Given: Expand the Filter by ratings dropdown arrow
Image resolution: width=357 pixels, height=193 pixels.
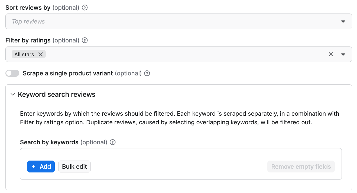Looking at the screenshot, I should click(x=343, y=54).
